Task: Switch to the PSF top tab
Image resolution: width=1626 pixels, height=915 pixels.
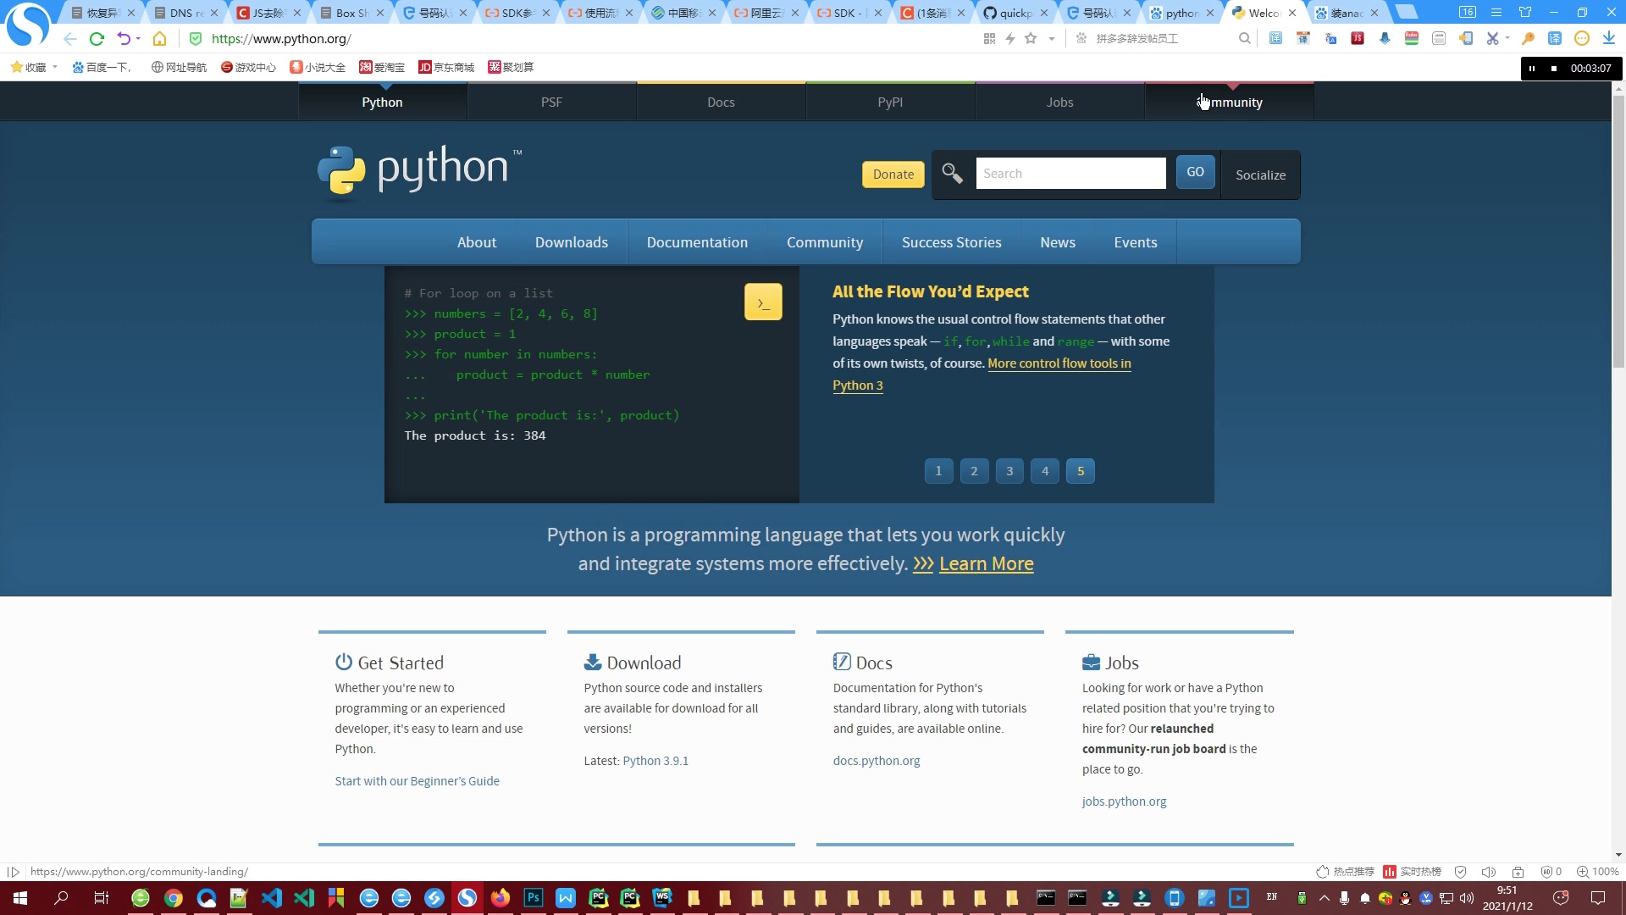Action: click(x=551, y=103)
